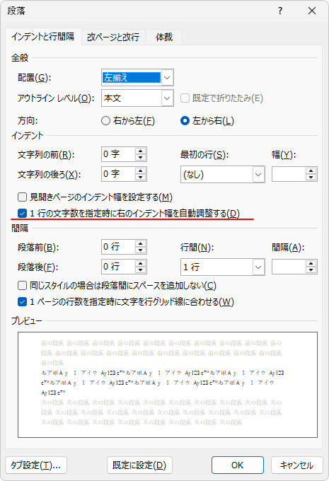Screen dimensions: 329x481
Task: Click the タブ設定 button
Action: [x=36, y=465]
